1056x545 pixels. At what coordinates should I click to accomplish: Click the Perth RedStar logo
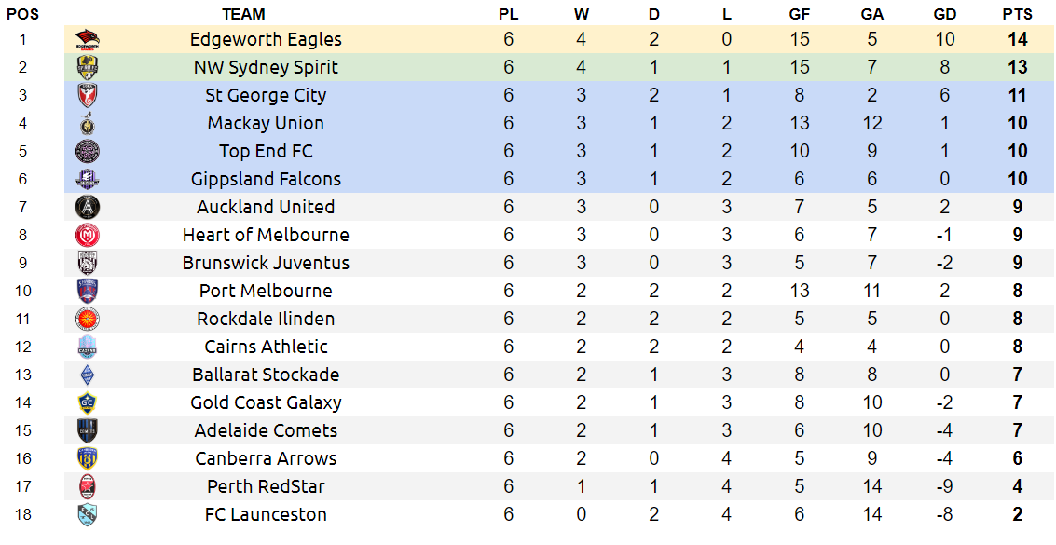tap(88, 486)
